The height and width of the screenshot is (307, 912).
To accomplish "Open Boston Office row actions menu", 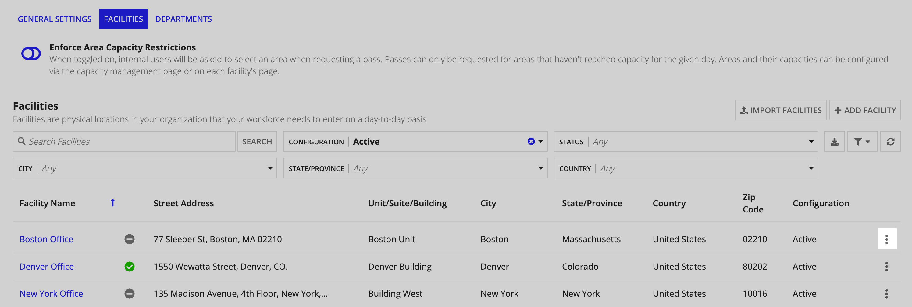I will tap(887, 239).
